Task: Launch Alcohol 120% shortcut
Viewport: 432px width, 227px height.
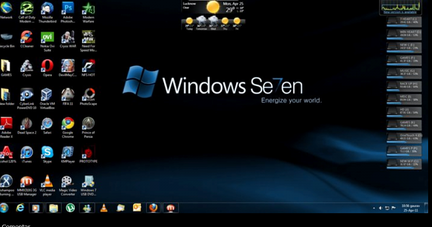Action: [x=7, y=155]
